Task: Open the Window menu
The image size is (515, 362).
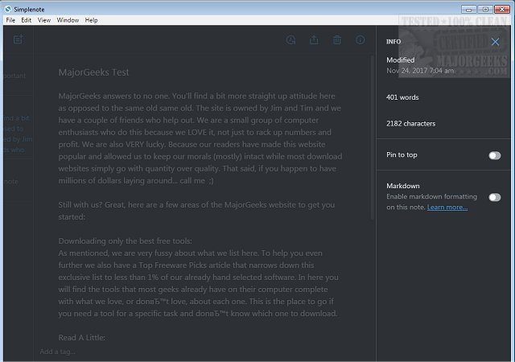Action: 68,20
